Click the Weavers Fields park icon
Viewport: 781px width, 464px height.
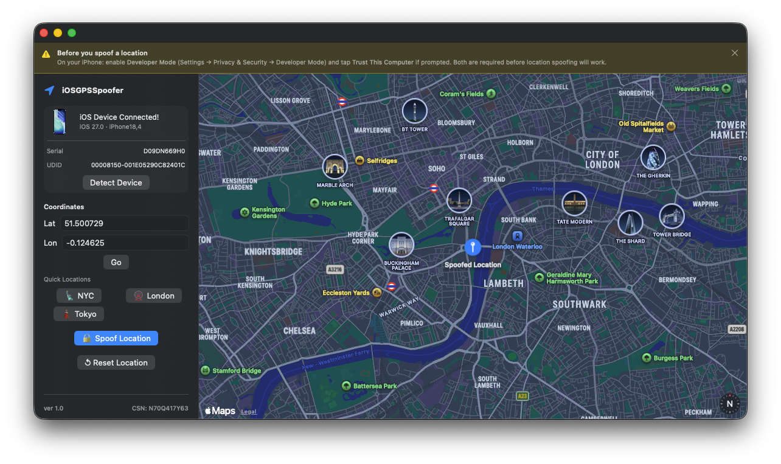(726, 89)
